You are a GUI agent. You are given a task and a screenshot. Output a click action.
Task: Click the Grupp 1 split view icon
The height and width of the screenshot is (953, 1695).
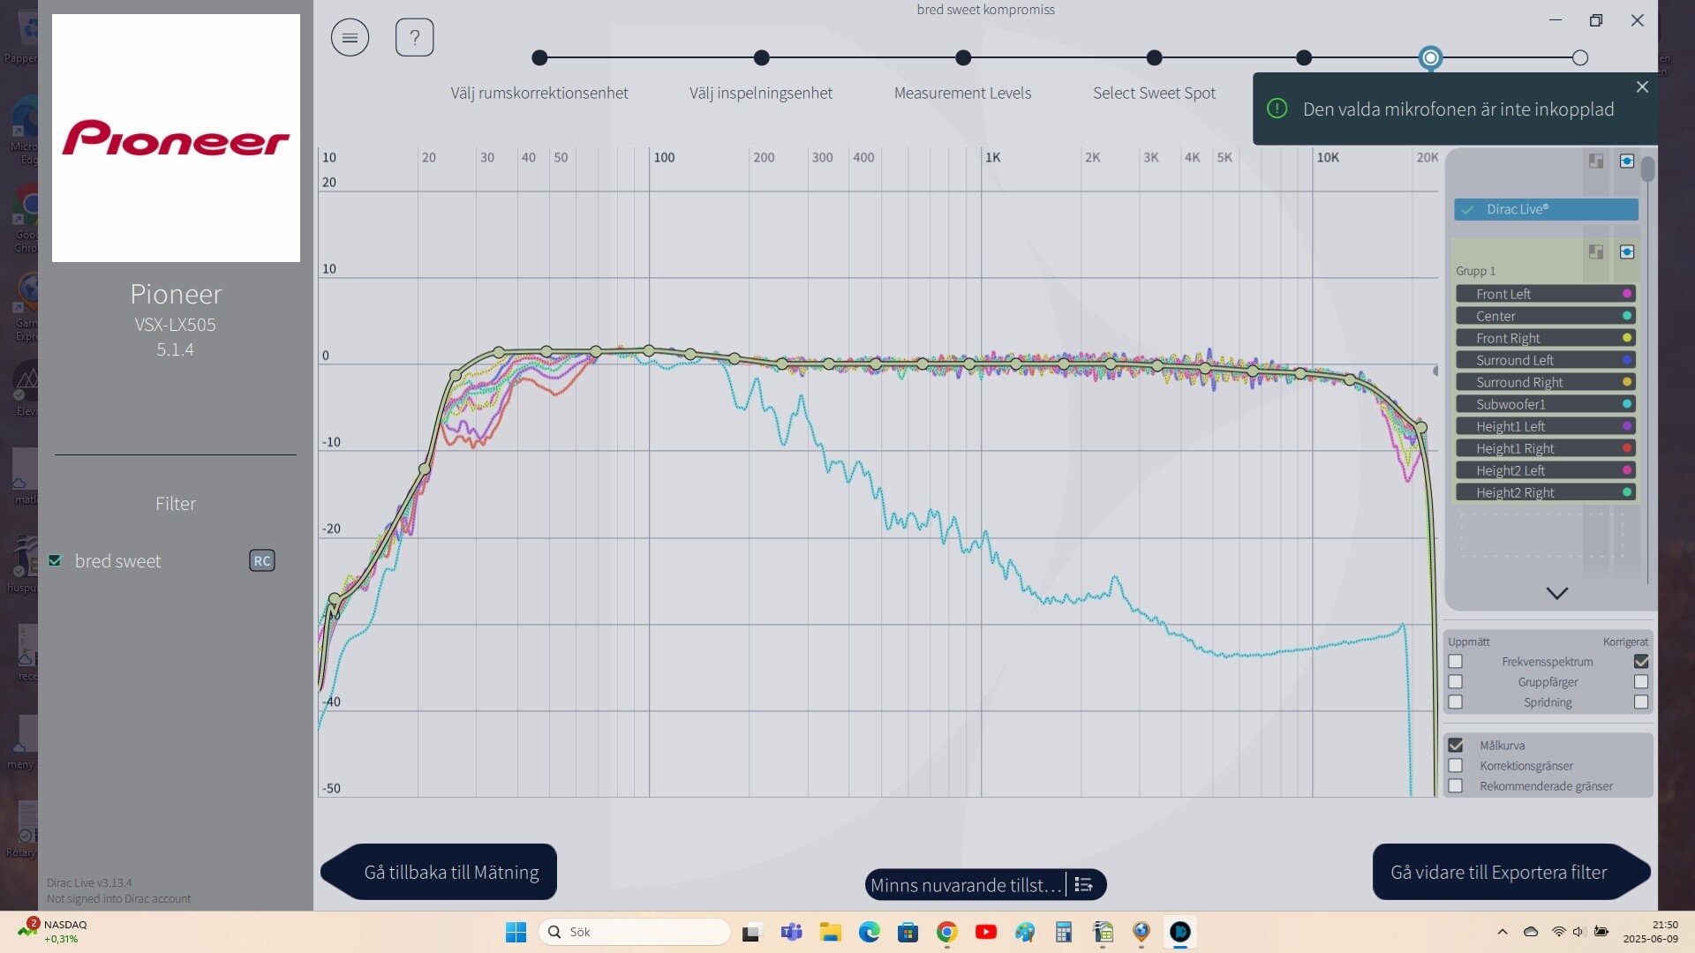tap(1596, 251)
